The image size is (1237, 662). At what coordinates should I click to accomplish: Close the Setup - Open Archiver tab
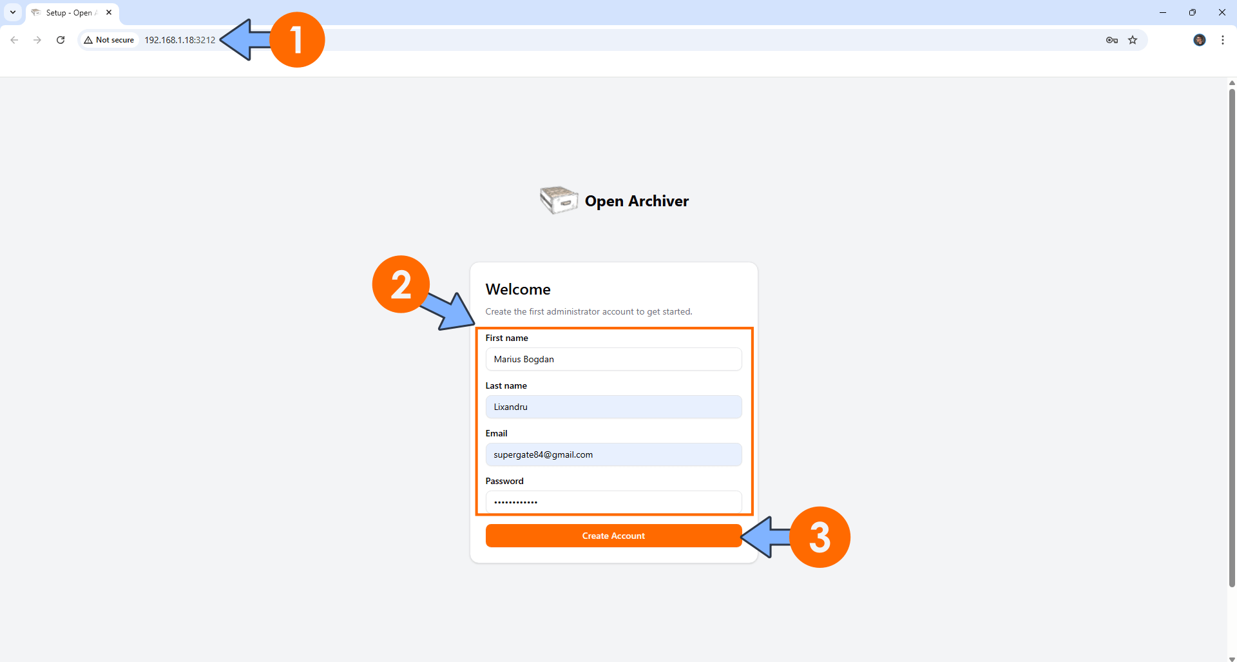109,12
